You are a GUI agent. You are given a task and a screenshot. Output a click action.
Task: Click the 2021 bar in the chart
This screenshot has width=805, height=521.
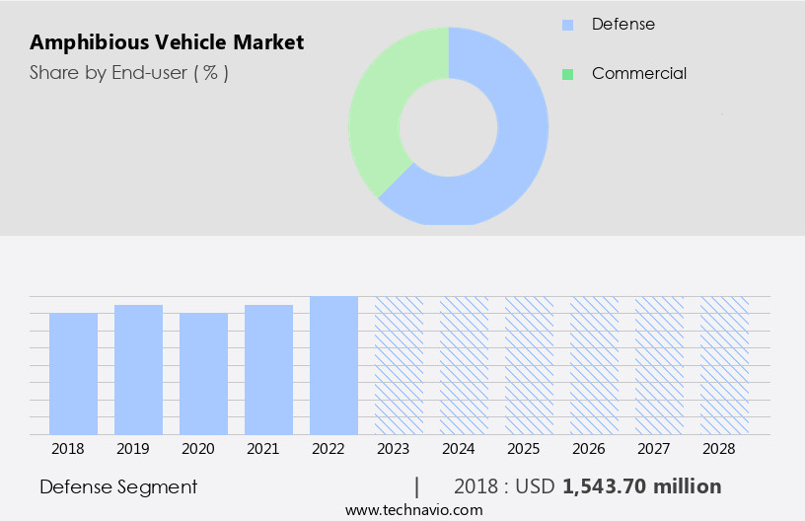point(268,369)
